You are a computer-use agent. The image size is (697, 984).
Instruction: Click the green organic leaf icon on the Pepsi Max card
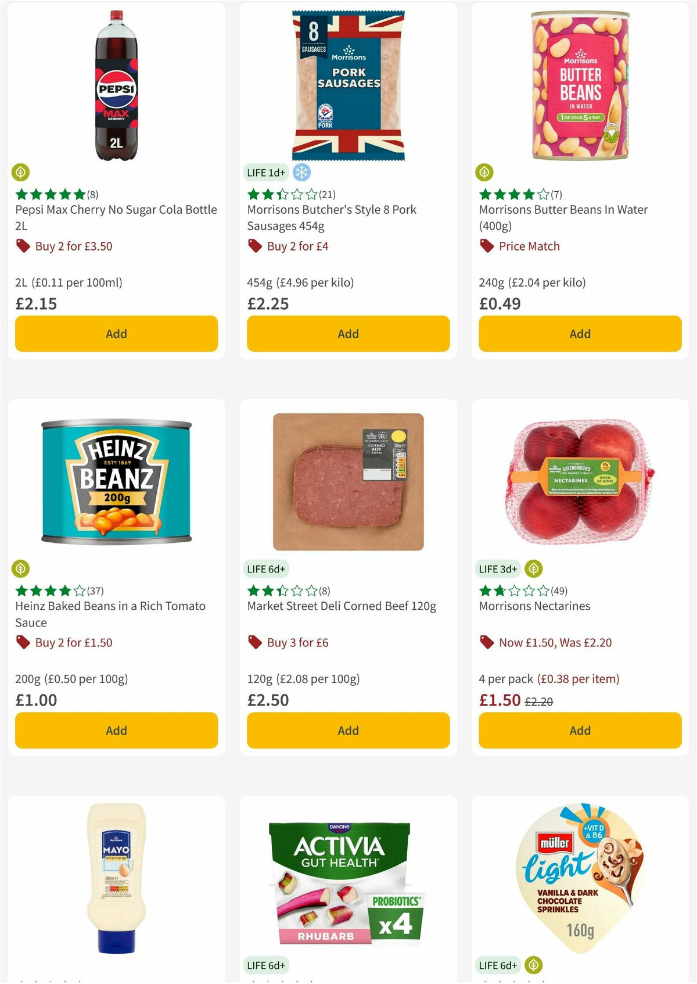point(21,173)
